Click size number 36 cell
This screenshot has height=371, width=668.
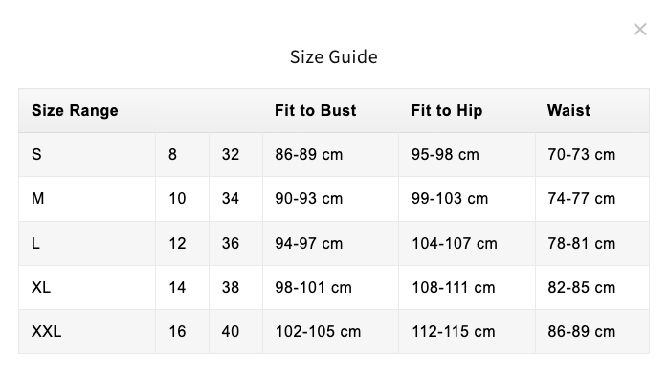click(231, 243)
